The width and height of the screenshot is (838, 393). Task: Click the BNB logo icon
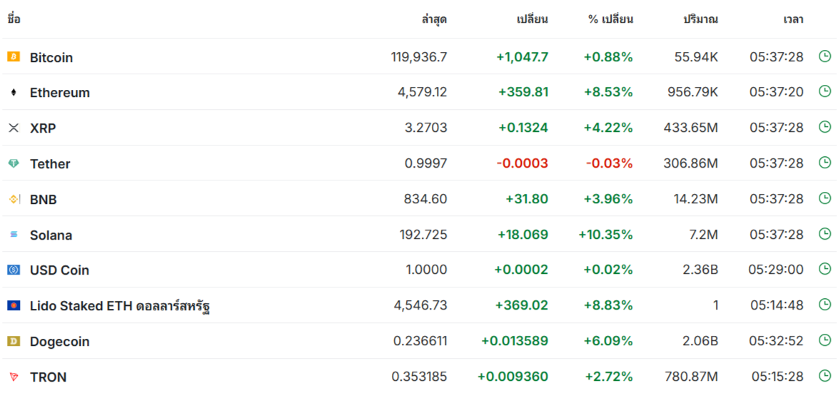coord(14,199)
